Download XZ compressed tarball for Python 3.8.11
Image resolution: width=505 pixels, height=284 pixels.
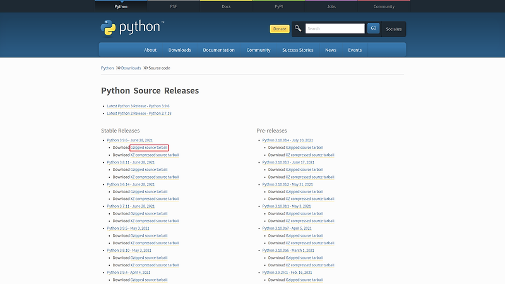click(x=155, y=177)
